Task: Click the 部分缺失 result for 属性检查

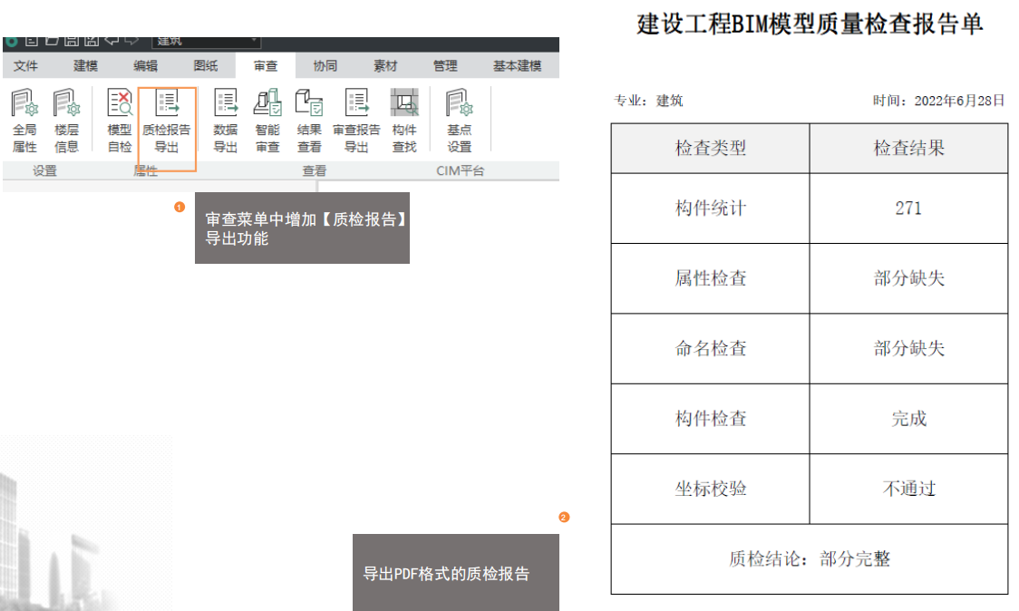Action: (x=908, y=278)
